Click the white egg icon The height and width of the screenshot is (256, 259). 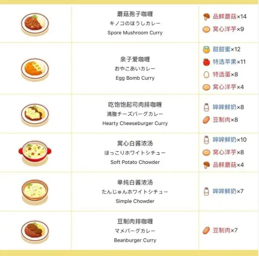207,75
